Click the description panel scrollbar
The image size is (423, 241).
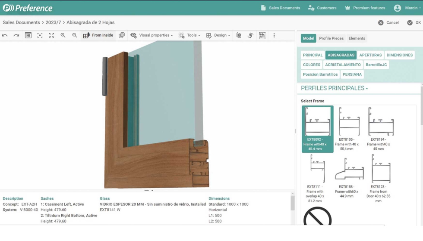click(293, 203)
